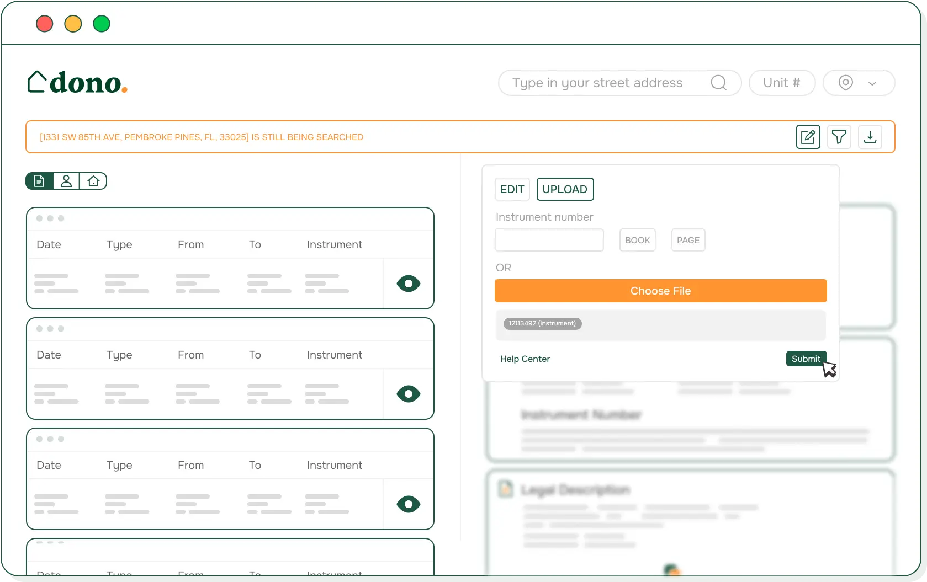This screenshot has height=582, width=927.
Task: Toggle visibility on the second record card
Action: pos(407,393)
